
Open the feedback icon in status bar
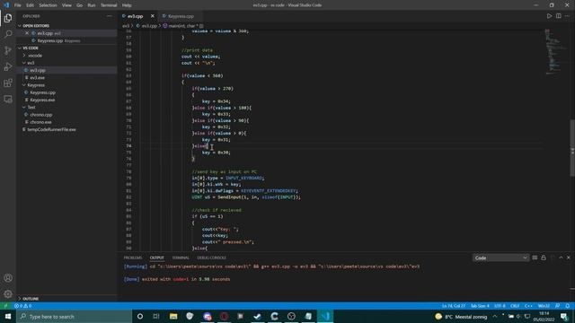[557, 306]
